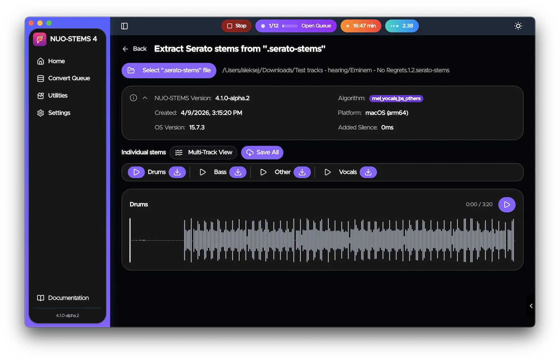Download the Other stem

tap(302, 172)
